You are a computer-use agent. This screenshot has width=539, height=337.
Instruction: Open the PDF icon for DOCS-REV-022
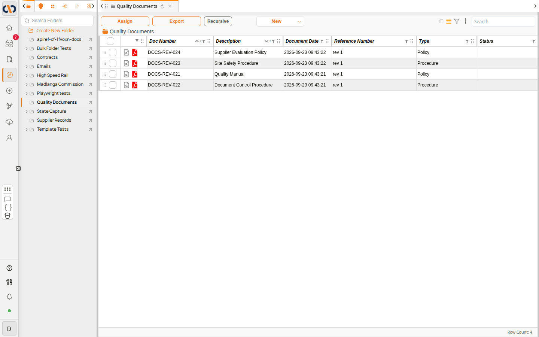point(135,85)
